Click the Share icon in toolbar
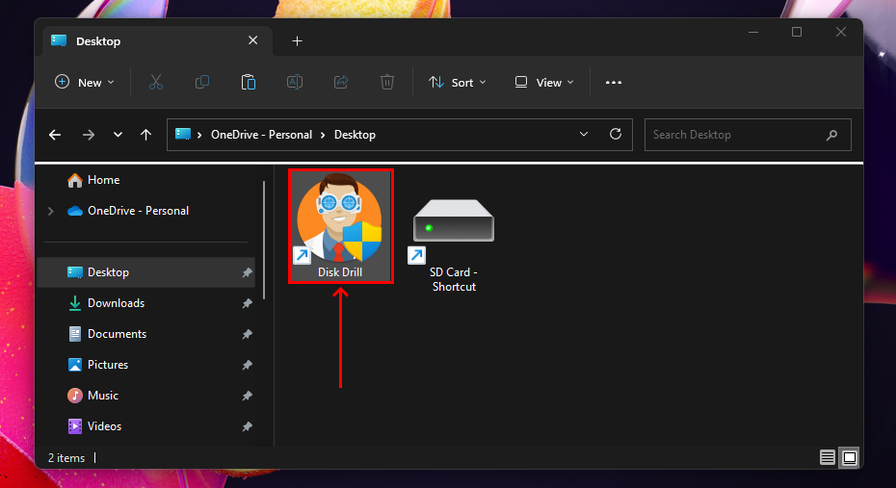This screenshot has height=488, width=896. tap(341, 82)
